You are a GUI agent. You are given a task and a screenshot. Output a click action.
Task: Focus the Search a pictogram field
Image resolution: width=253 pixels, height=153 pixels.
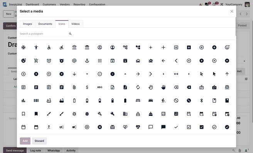pos(44,34)
